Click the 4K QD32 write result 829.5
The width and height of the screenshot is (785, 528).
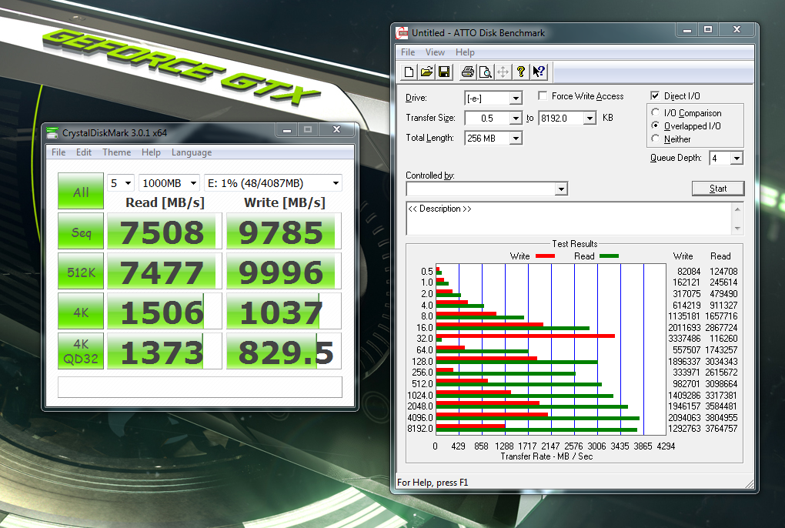284,351
